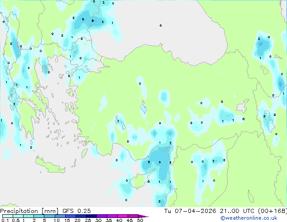Click the 0.5–1 mm legend color swatch

tap(18, 216)
